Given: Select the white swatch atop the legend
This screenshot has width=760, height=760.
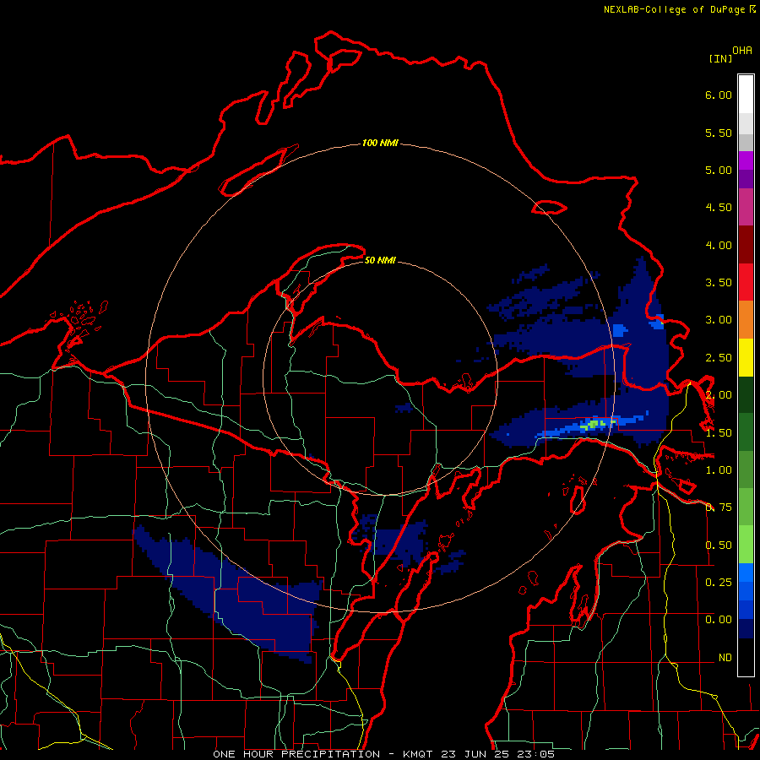Looking at the screenshot, I should point(746,95).
